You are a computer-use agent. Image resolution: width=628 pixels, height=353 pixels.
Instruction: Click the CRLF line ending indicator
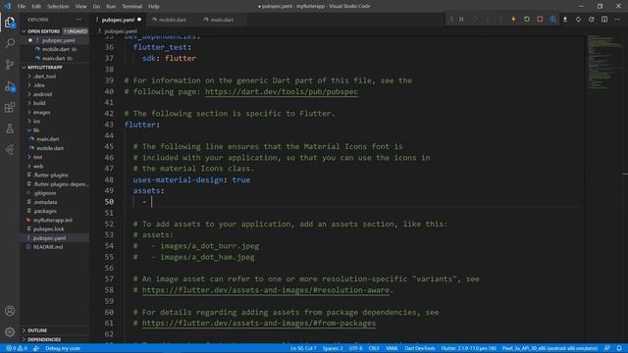click(x=374, y=348)
